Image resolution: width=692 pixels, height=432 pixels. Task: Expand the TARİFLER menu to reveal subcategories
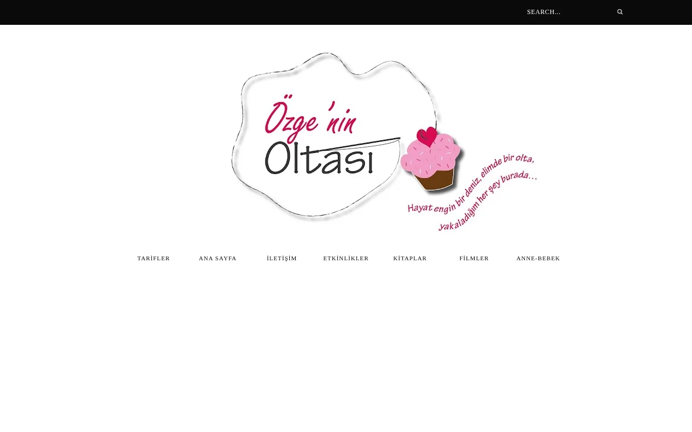154,258
